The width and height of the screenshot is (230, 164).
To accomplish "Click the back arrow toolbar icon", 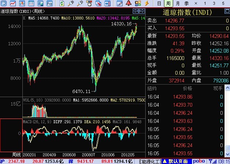I will [4, 3].
